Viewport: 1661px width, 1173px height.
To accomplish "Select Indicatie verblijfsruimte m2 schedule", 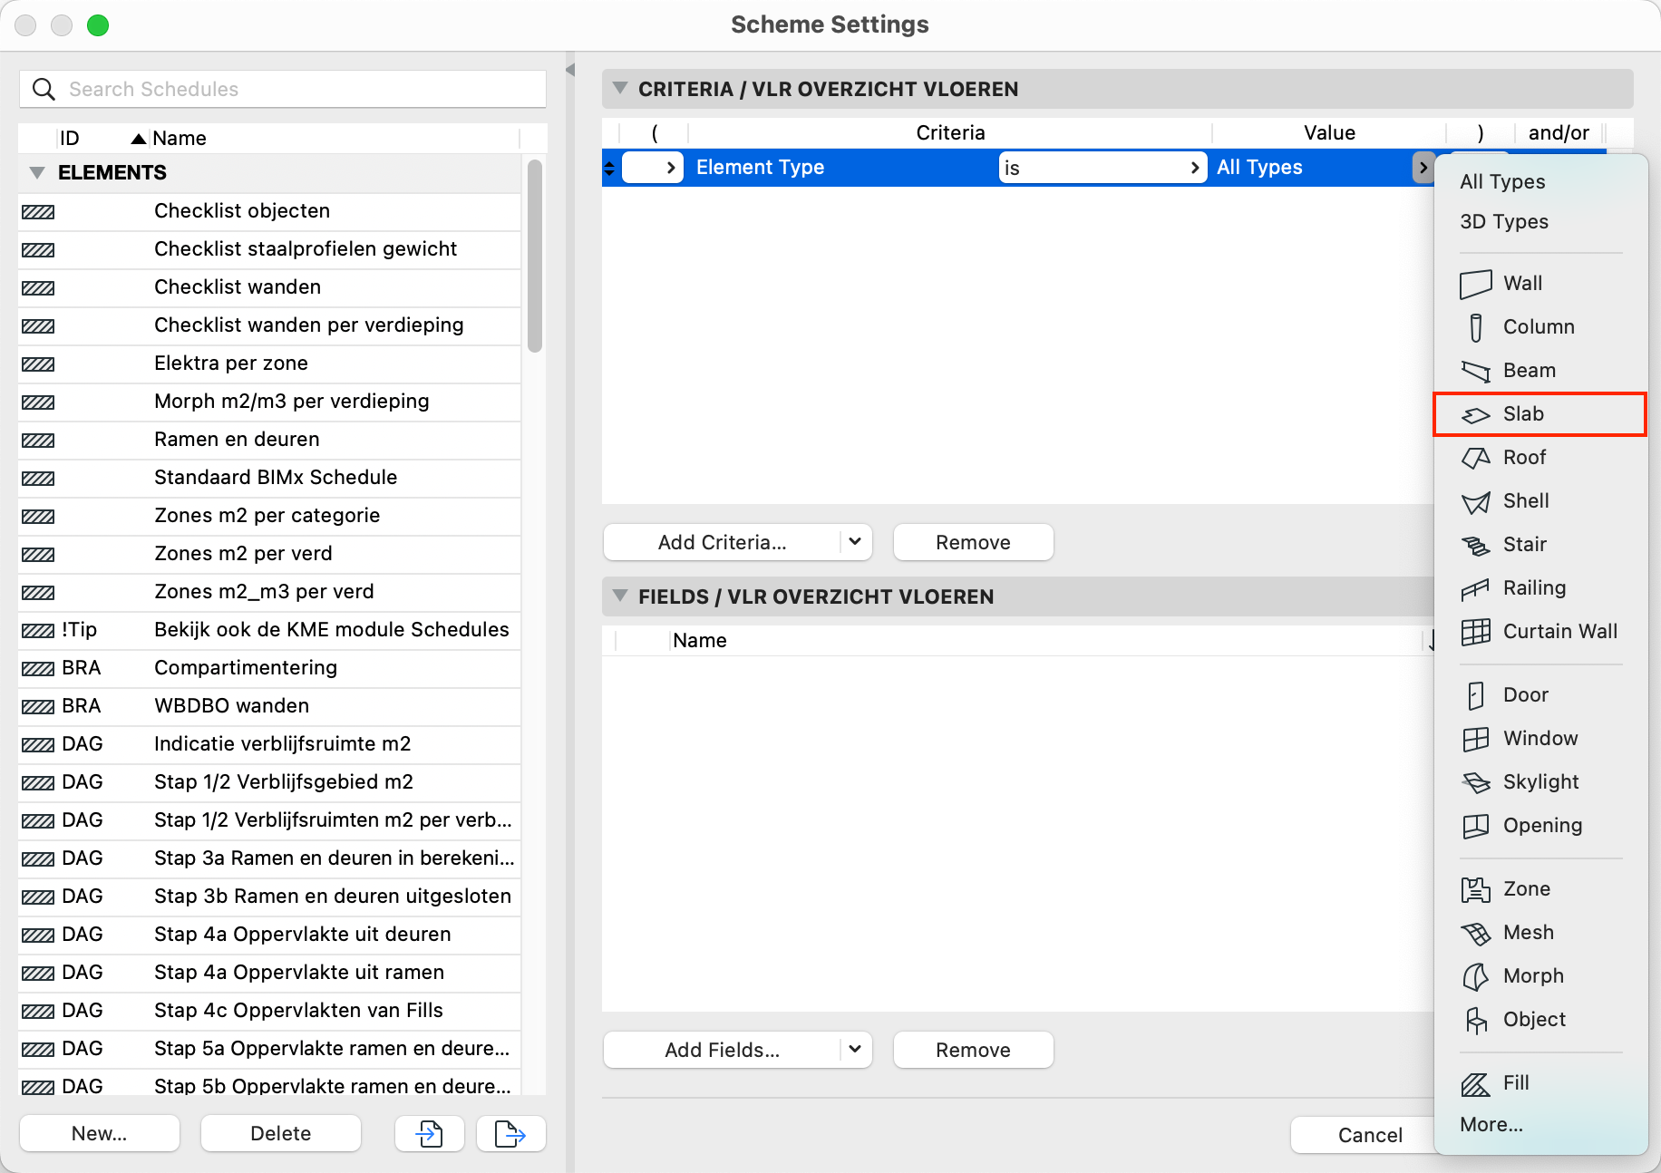I will click(270, 744).
